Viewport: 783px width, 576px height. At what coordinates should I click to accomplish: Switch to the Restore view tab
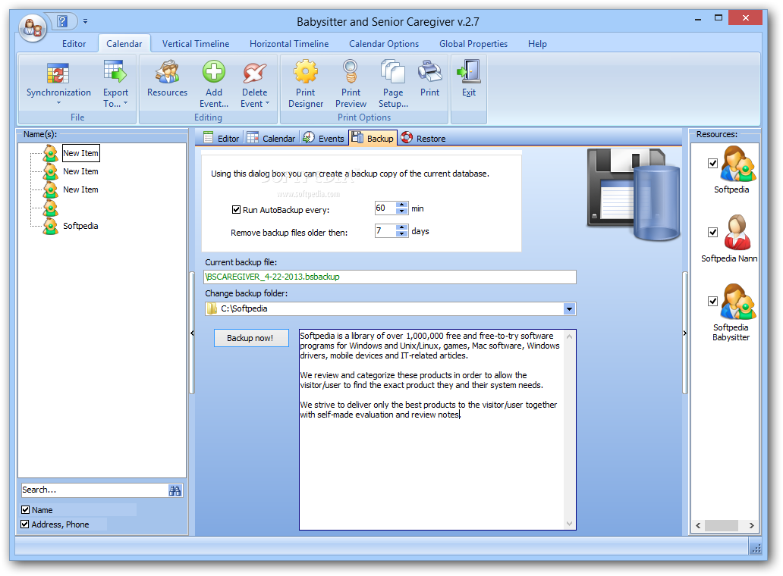coord(423,138)
